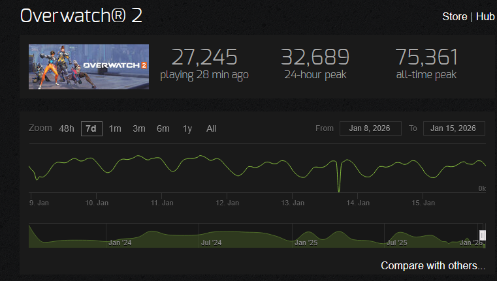The image size is (497, 281).
Task: Select the 48h zoom range
Action: (x=67, y=128)
